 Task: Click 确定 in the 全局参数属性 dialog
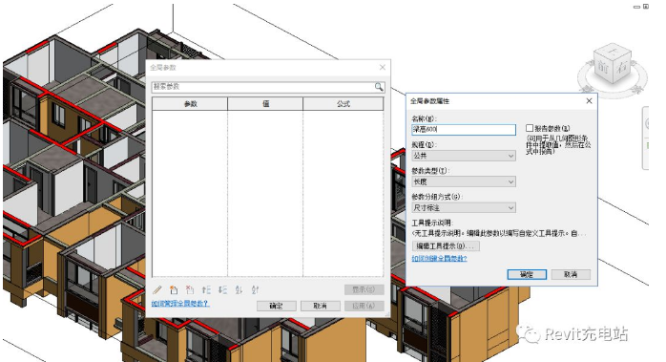[527, 274]
